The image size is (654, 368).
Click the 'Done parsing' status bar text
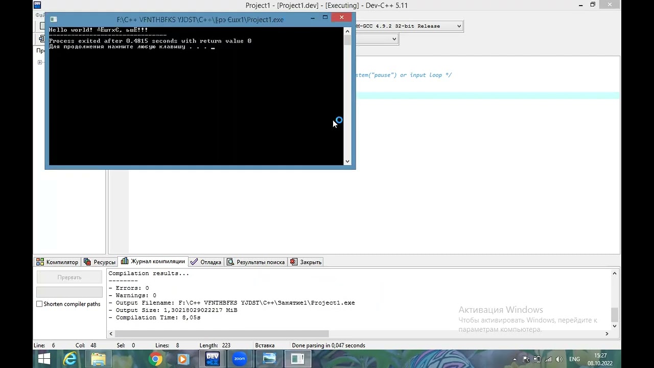coord(329,346)
